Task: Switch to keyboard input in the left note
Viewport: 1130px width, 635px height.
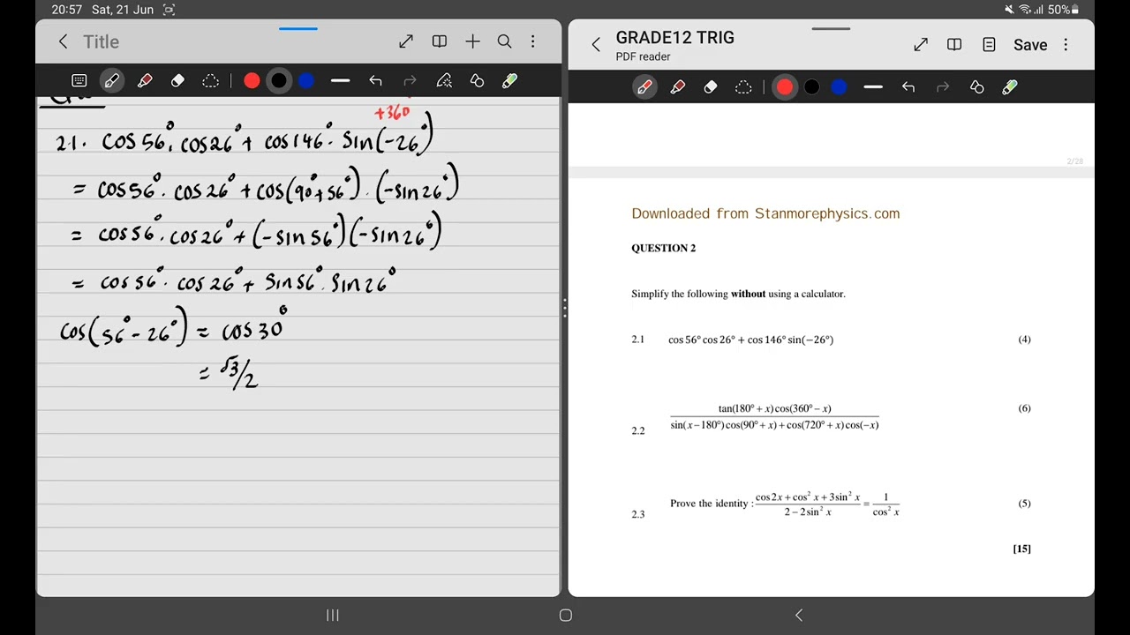Action: (x=79, y=81)
